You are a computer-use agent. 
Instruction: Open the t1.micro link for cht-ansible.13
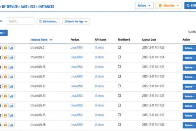point(99,96)
